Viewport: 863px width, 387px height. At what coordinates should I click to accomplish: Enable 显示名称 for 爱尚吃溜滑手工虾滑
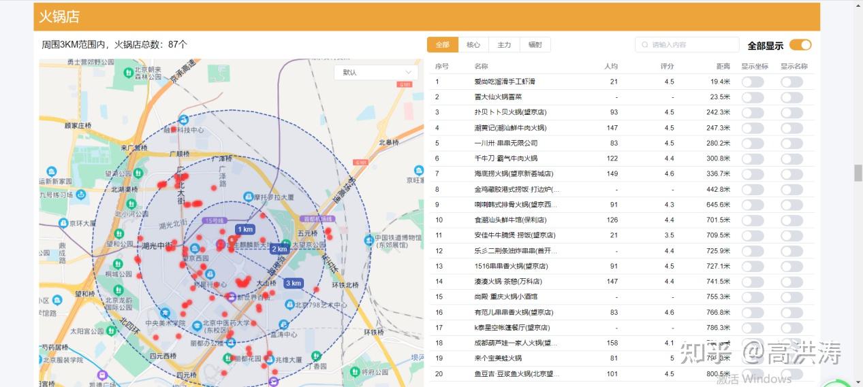tap(792, 82)
